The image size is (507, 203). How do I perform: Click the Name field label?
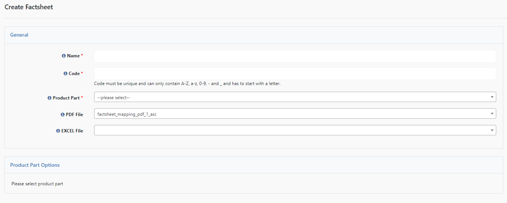click(x=73, y=56)
